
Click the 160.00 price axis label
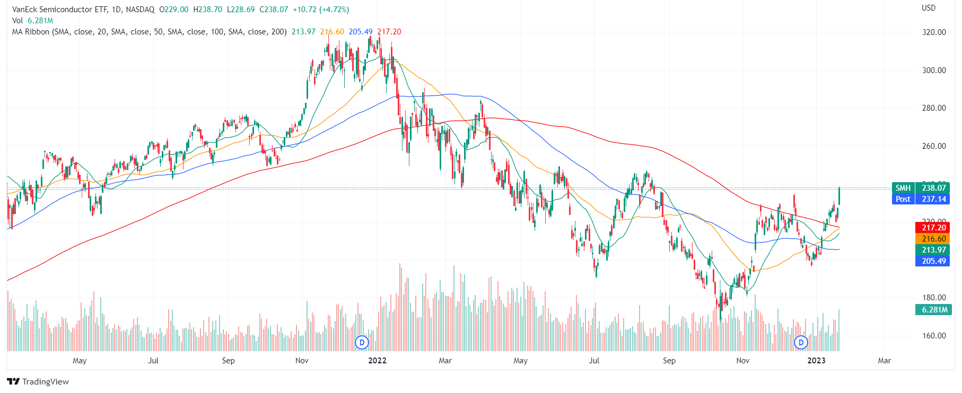pyautogui.click(x=934, y=336)
